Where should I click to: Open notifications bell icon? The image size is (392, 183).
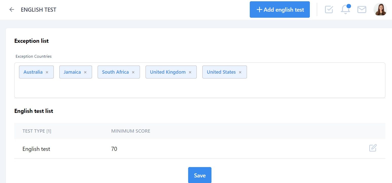pos(345,9)
